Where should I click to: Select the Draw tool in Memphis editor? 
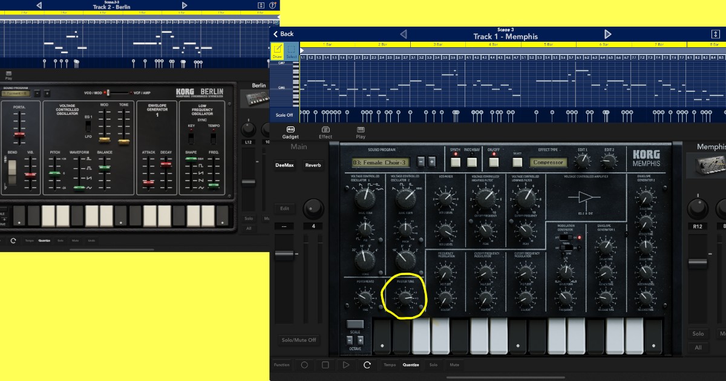[x=277, y=51]
